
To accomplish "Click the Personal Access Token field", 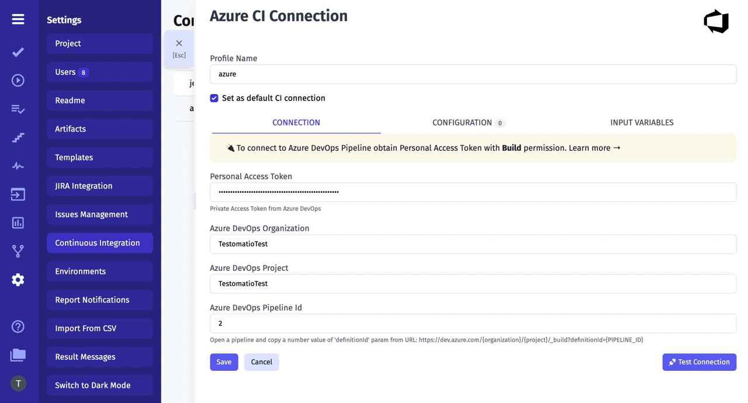I will point(473,192).
